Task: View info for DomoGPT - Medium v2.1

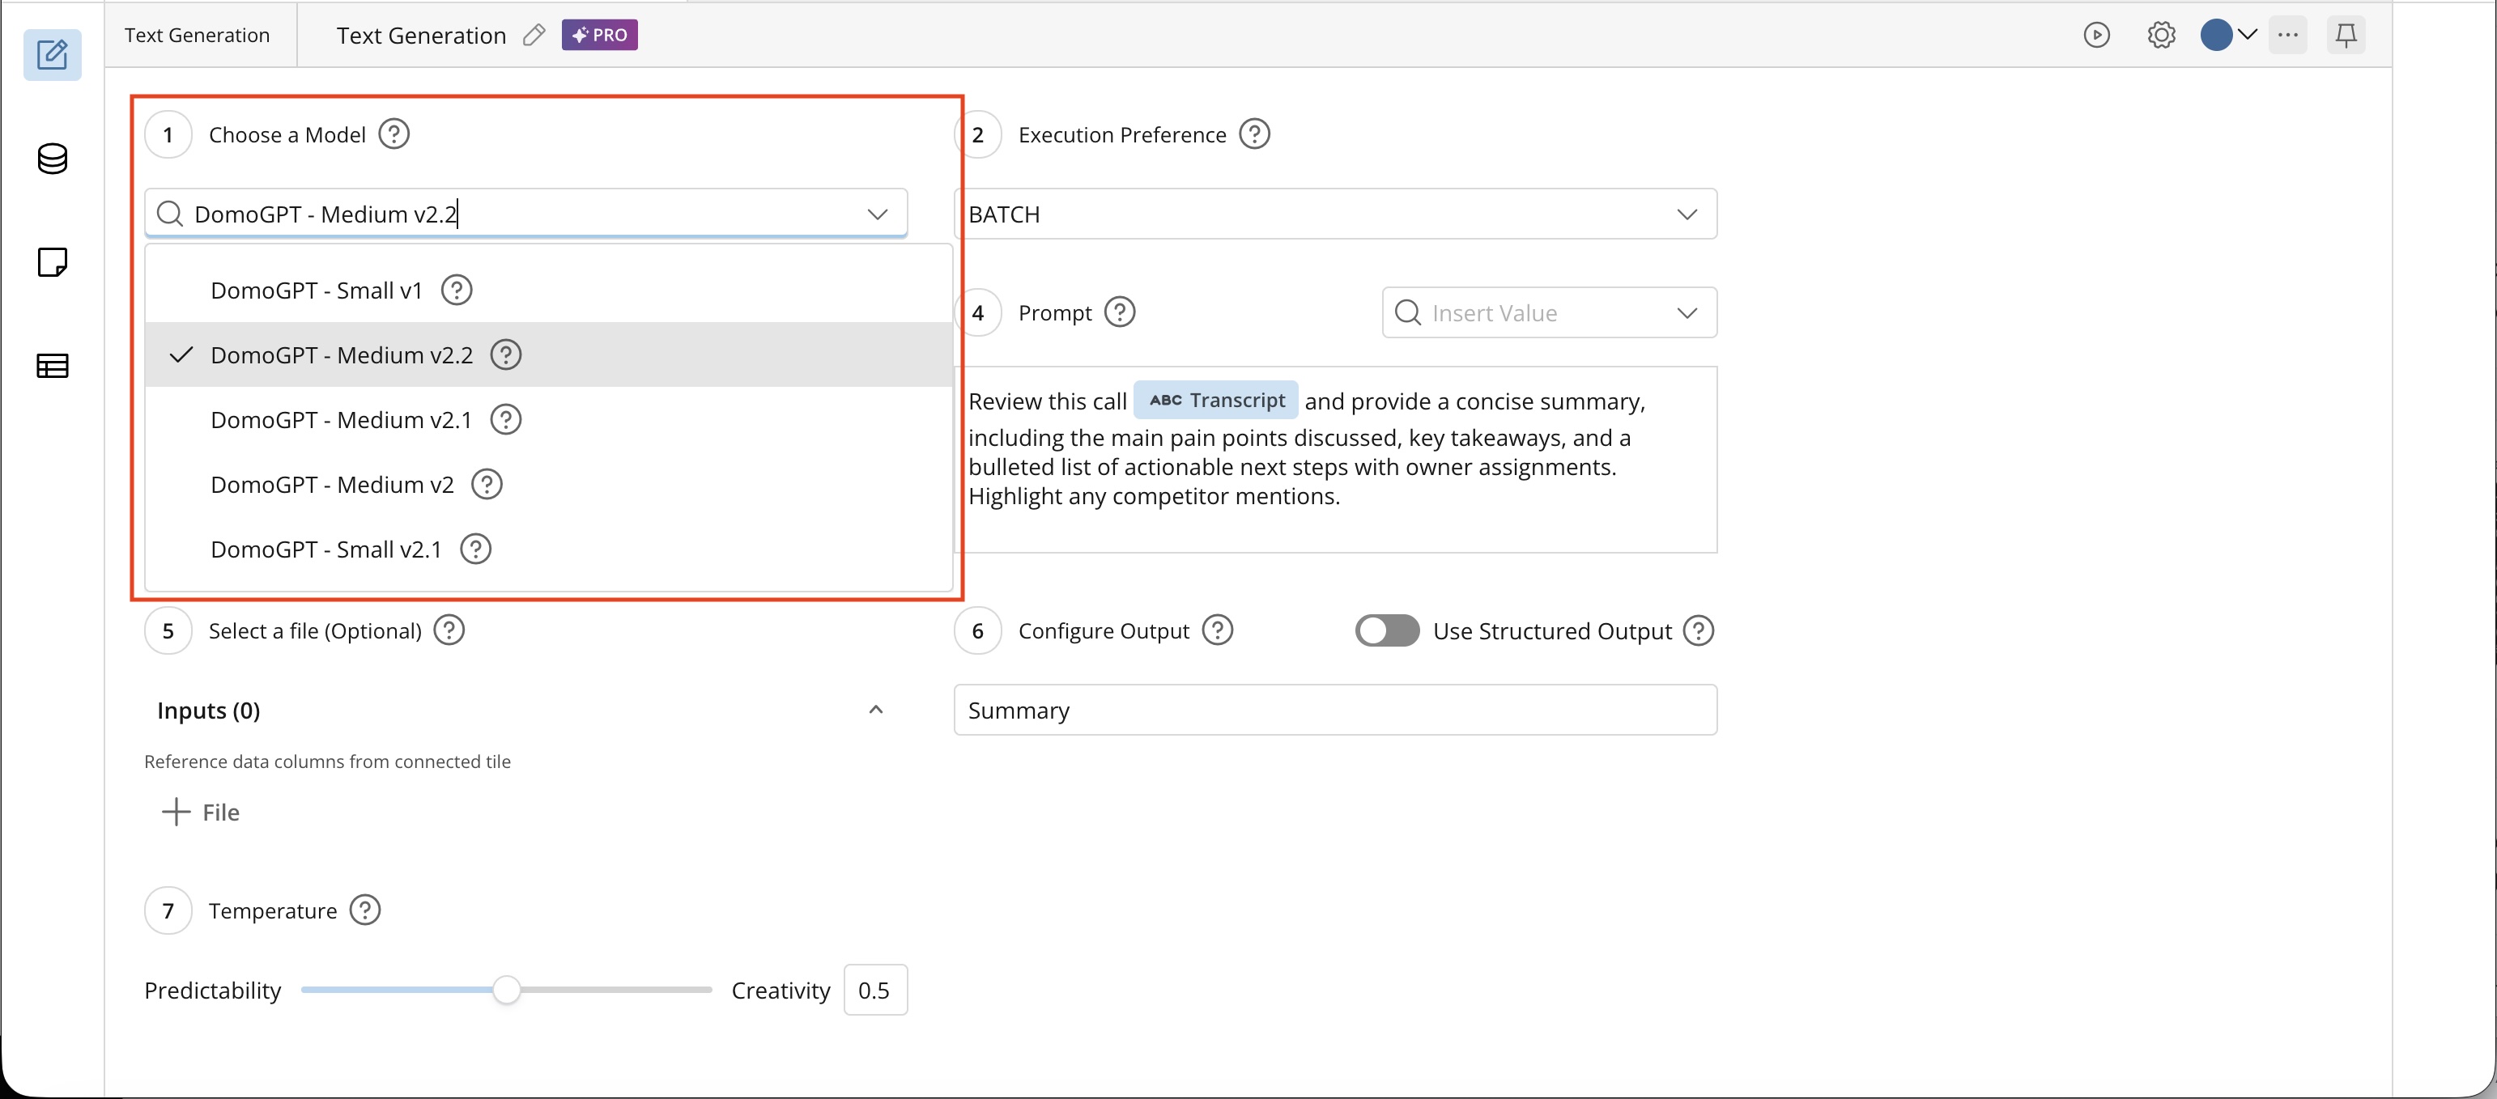Action: 506,420
